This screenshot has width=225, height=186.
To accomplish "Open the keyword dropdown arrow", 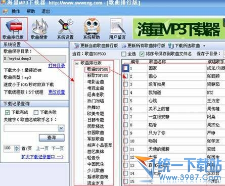I will tap(61, 128).
